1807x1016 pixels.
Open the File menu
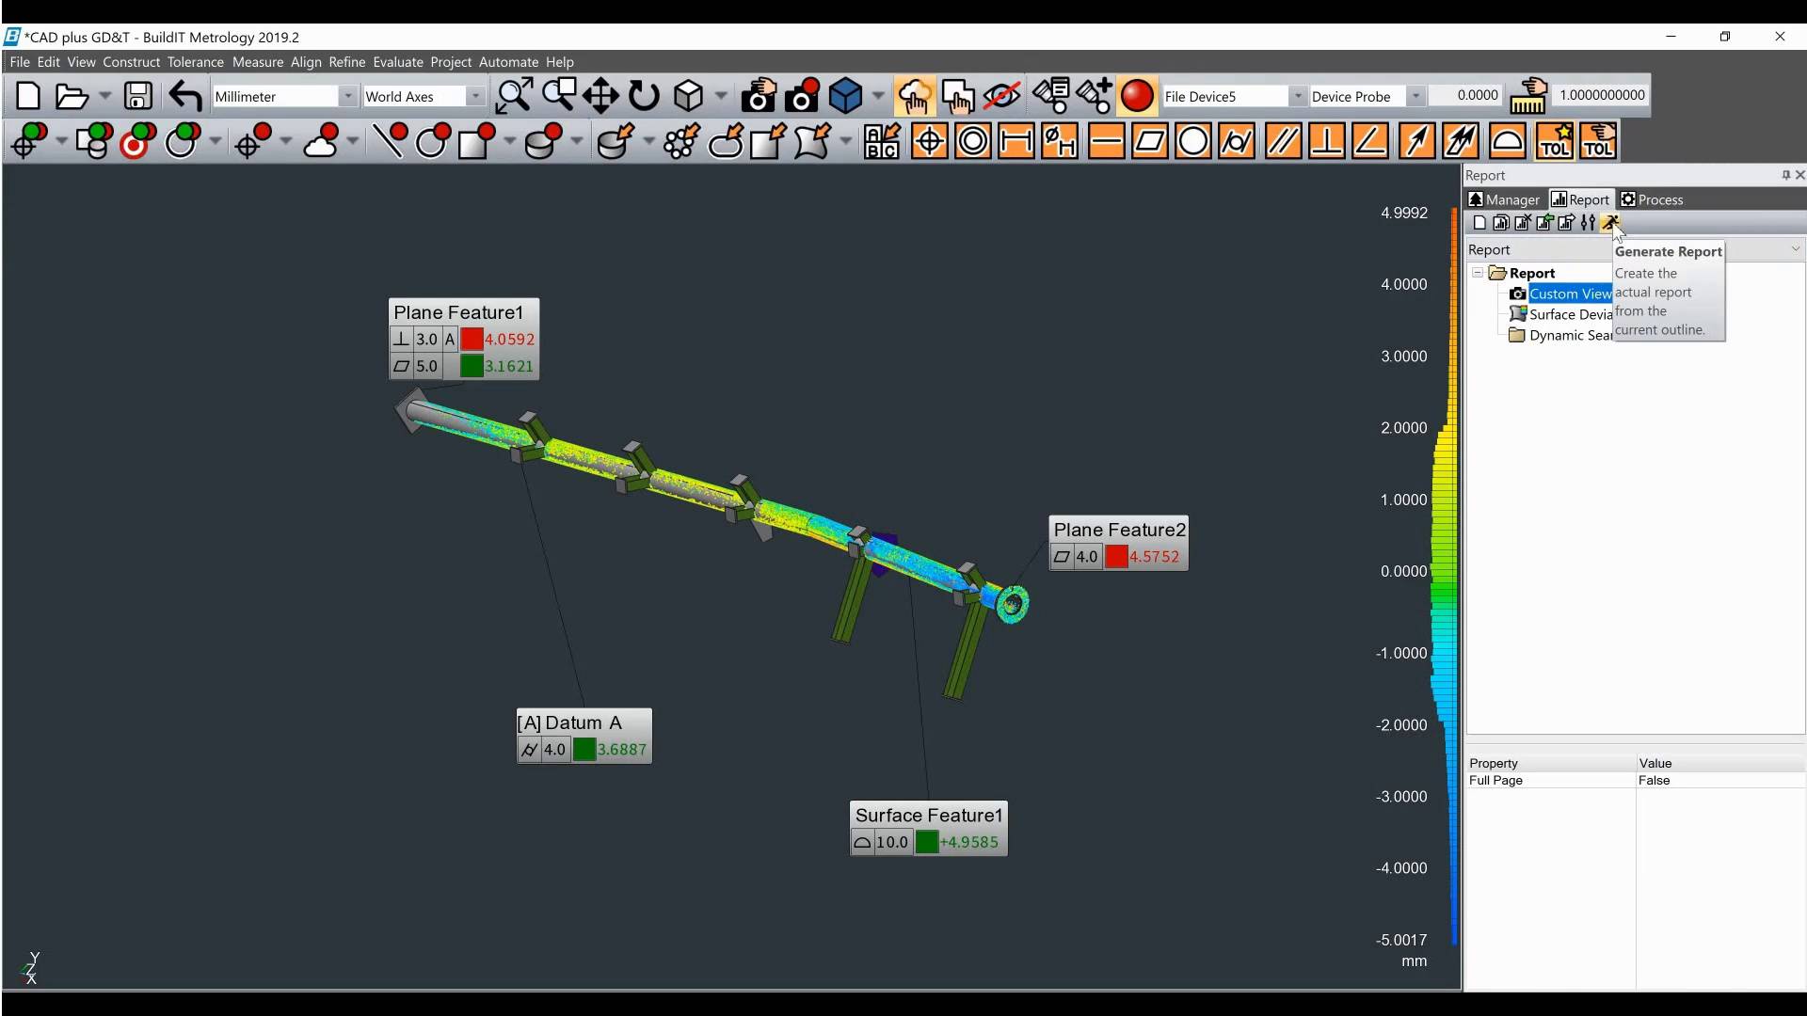click(20, 62)
